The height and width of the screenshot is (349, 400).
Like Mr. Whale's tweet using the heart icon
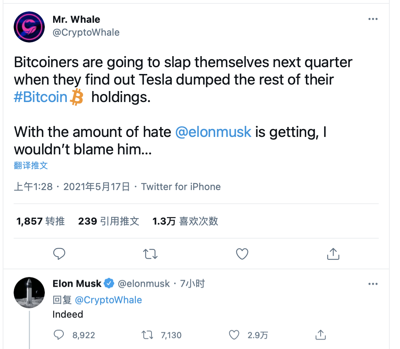(x=242, y=254)
